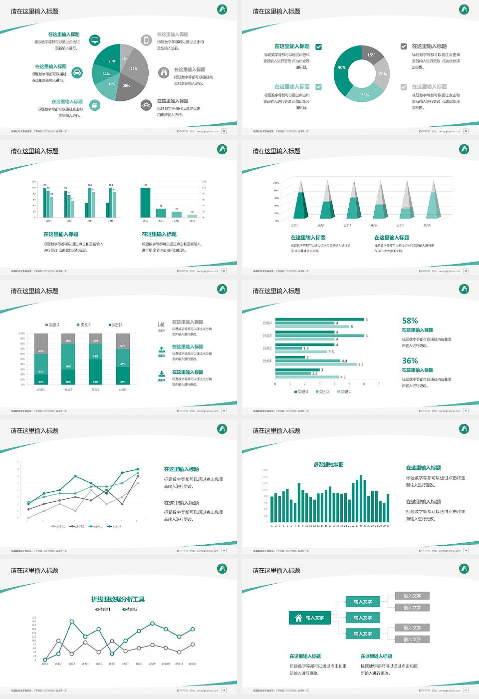The image size is (479, 699).
Task: Click the upload arrow icon above 类别2
Action: click(162, 349)
